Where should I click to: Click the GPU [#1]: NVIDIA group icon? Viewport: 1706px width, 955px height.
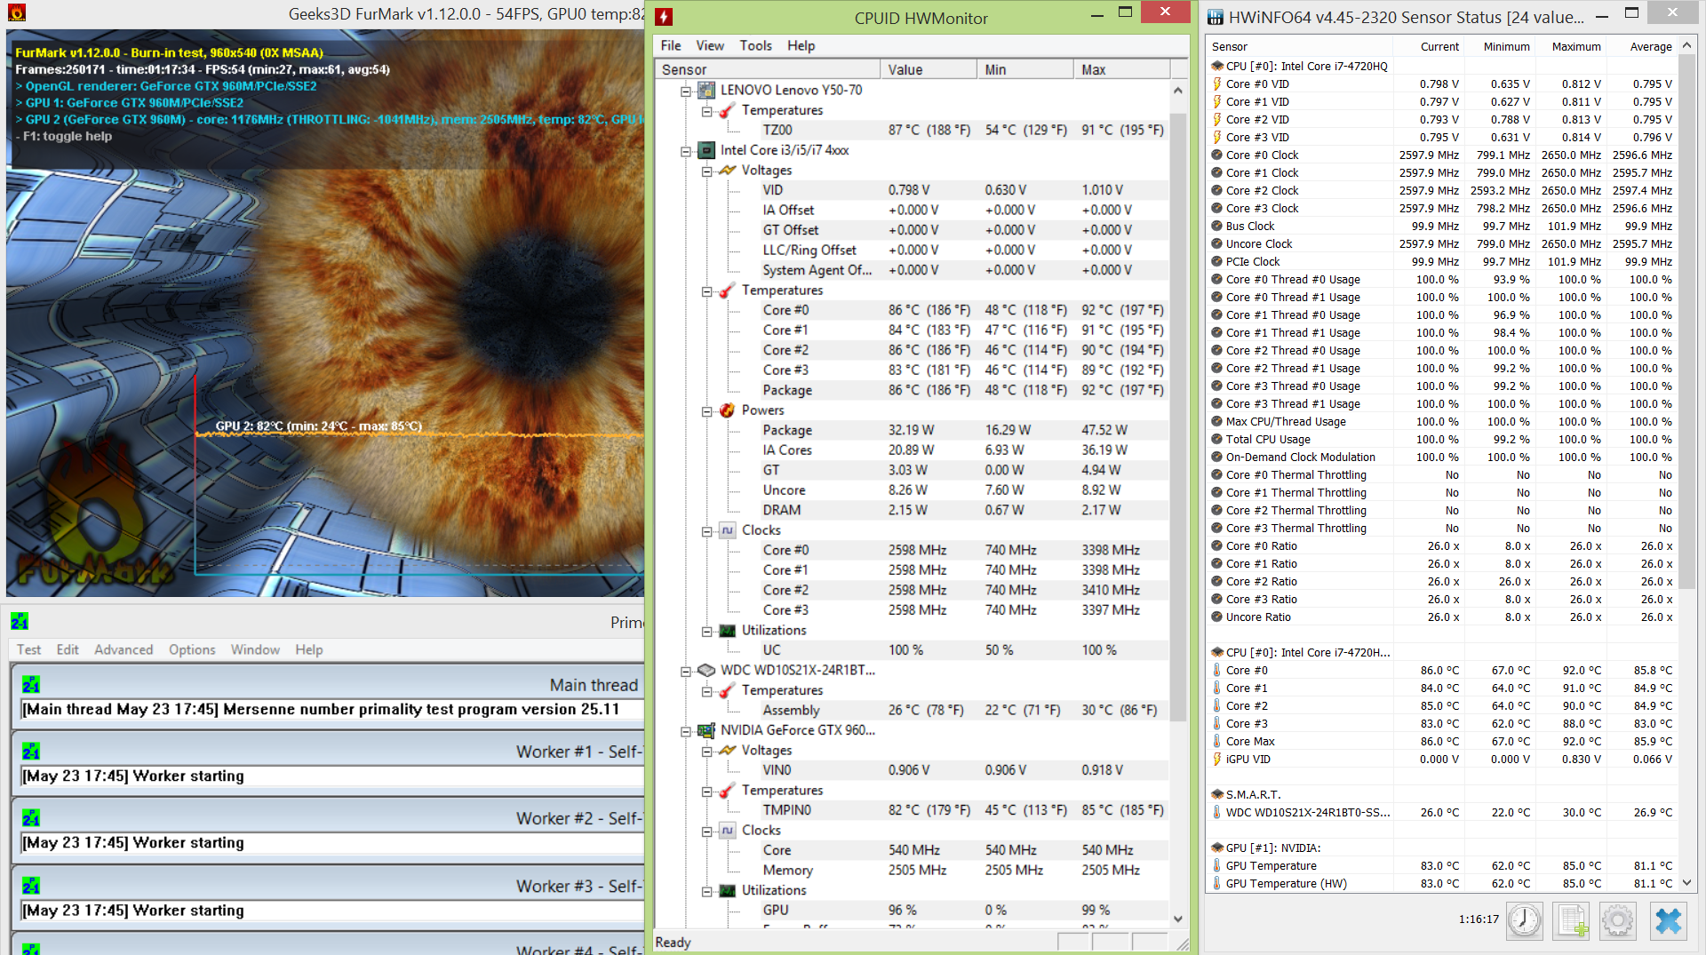pos(1217,848)
